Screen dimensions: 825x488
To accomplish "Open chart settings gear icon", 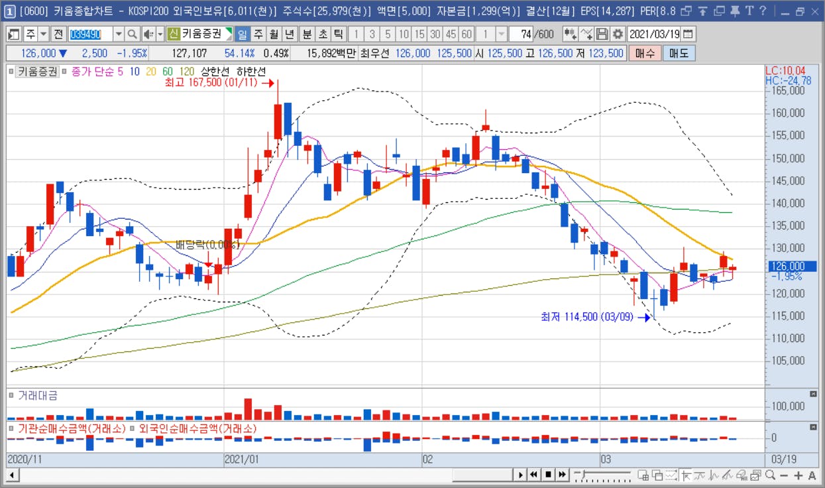I will [x=618, y=34].
